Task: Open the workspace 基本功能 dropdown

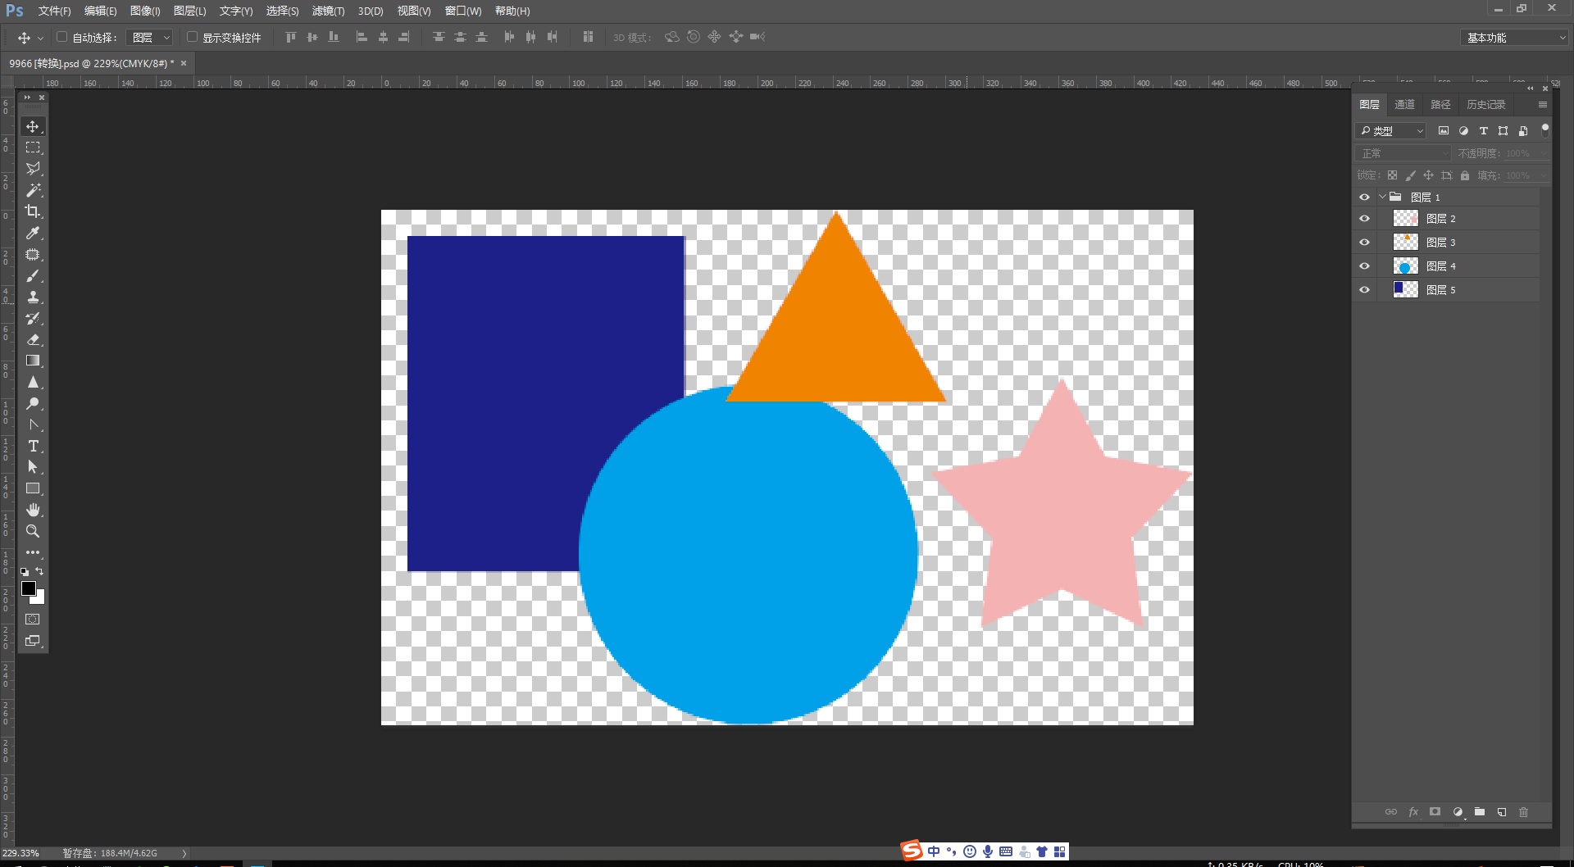Action: 1513,37
